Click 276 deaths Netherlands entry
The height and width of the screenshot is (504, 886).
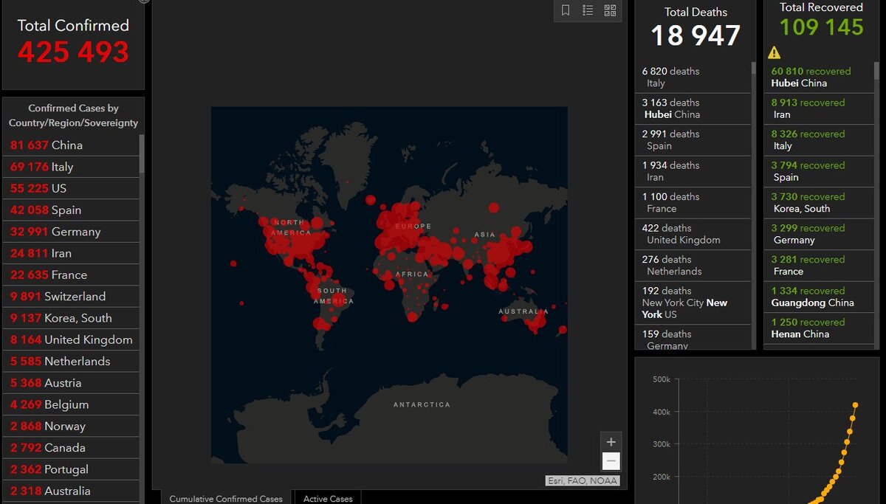(x=693, y=266)
